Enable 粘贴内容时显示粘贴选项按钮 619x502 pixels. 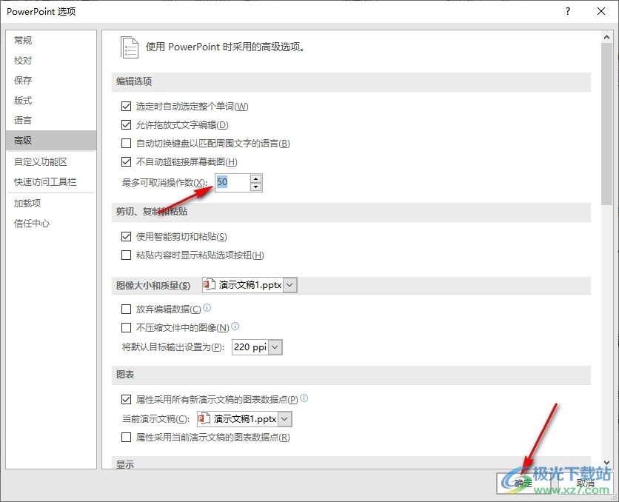tap(126, 255)
